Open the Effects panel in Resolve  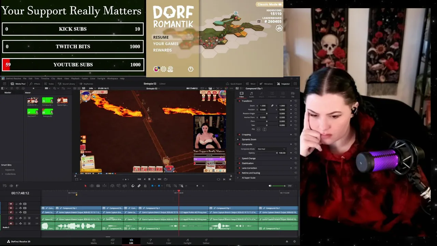coord(35,84)
